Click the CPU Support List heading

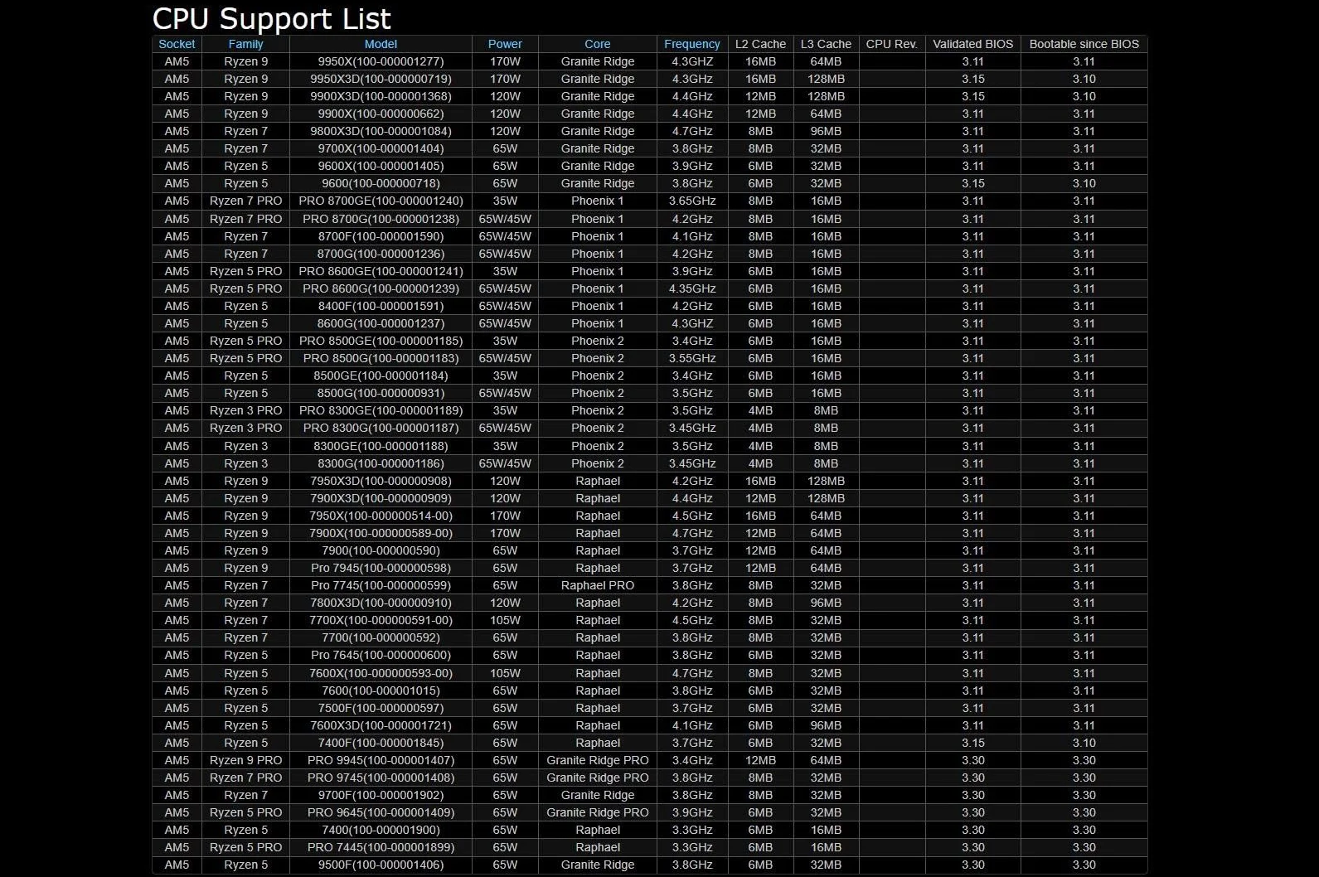click(x=272, y=18)
